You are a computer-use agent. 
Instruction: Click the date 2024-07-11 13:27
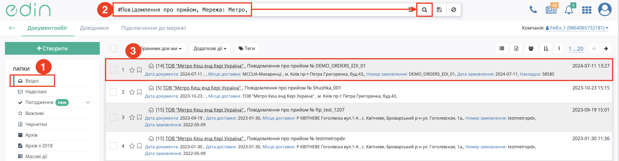[591, 66]
